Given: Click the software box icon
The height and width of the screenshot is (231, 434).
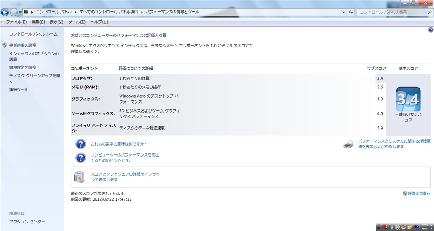Looking at the screenshot, I should coord(78,177).
